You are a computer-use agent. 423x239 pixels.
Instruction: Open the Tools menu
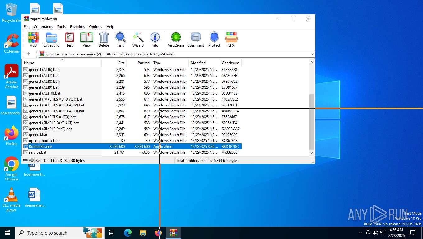click(61, 27)
